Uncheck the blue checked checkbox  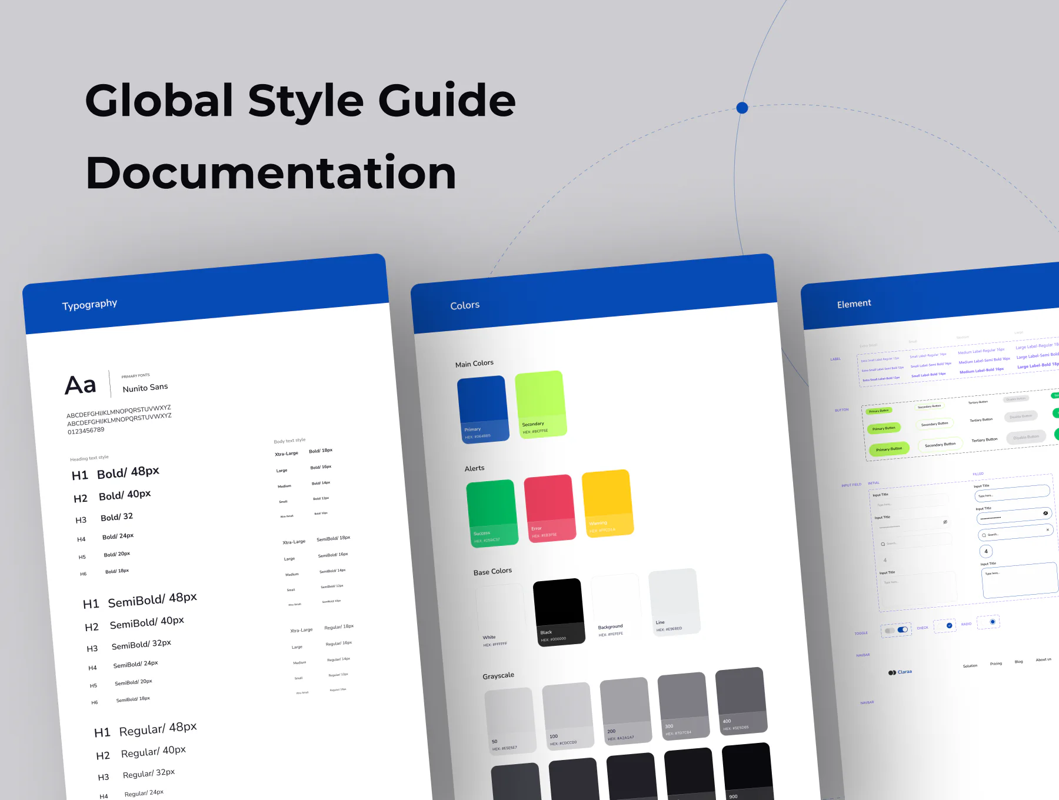coord(949,625)
